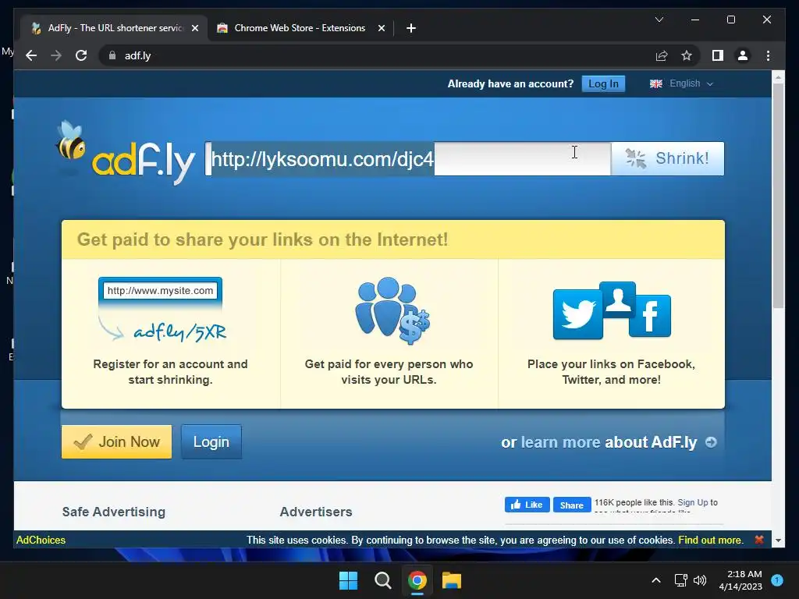The width and height of the screenshot is (799, 599).
Task: Close the Chrome Web Store tab
Action: 381,28
